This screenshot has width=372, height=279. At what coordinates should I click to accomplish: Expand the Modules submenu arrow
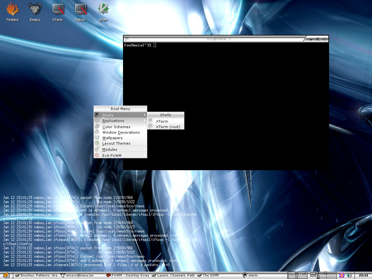[x=144, y=149]
